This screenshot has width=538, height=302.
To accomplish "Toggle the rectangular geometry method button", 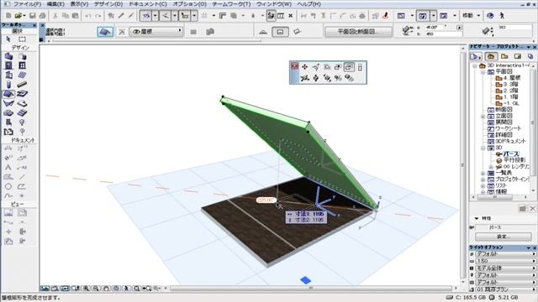I will click(x=280, y=32).
